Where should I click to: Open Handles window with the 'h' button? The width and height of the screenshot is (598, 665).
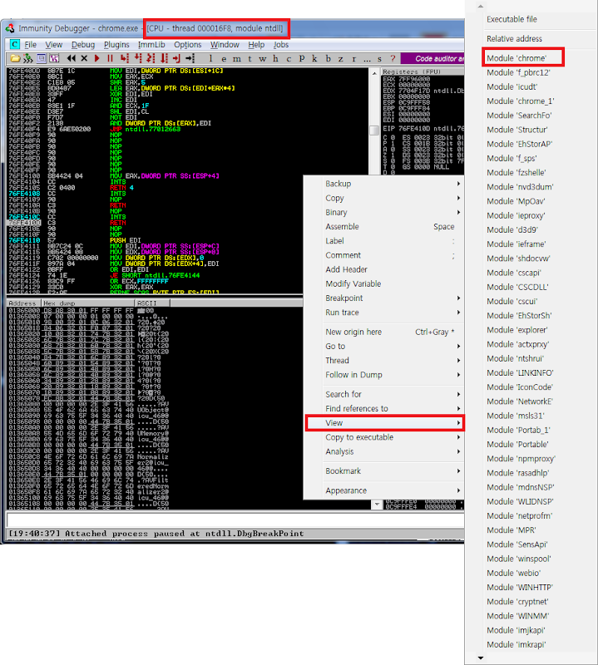tap(276, 58)
